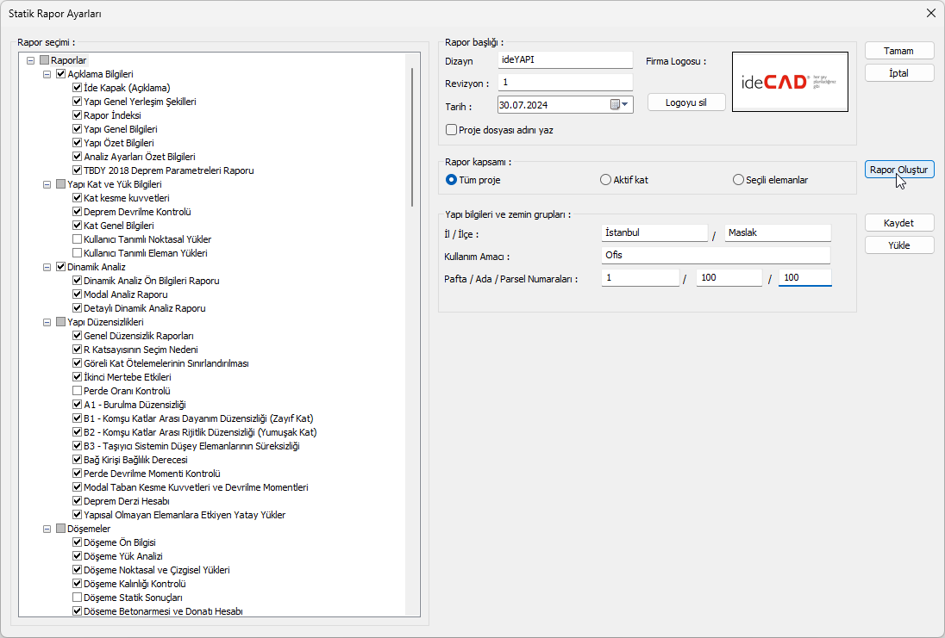Screen dimensions: 945x638
Task: Collapse the Raporlar root tree node
Action: [x=32, y=60]
